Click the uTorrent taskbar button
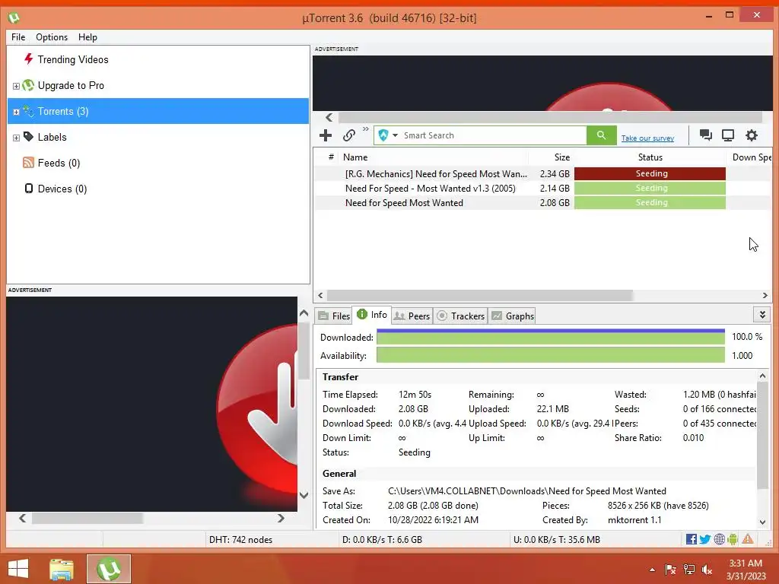Viewport: 779px width, 584px height. coord(109,569)
